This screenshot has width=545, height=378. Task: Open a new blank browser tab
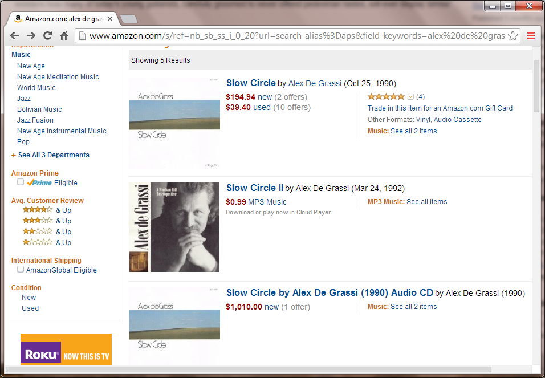[129, 19]
